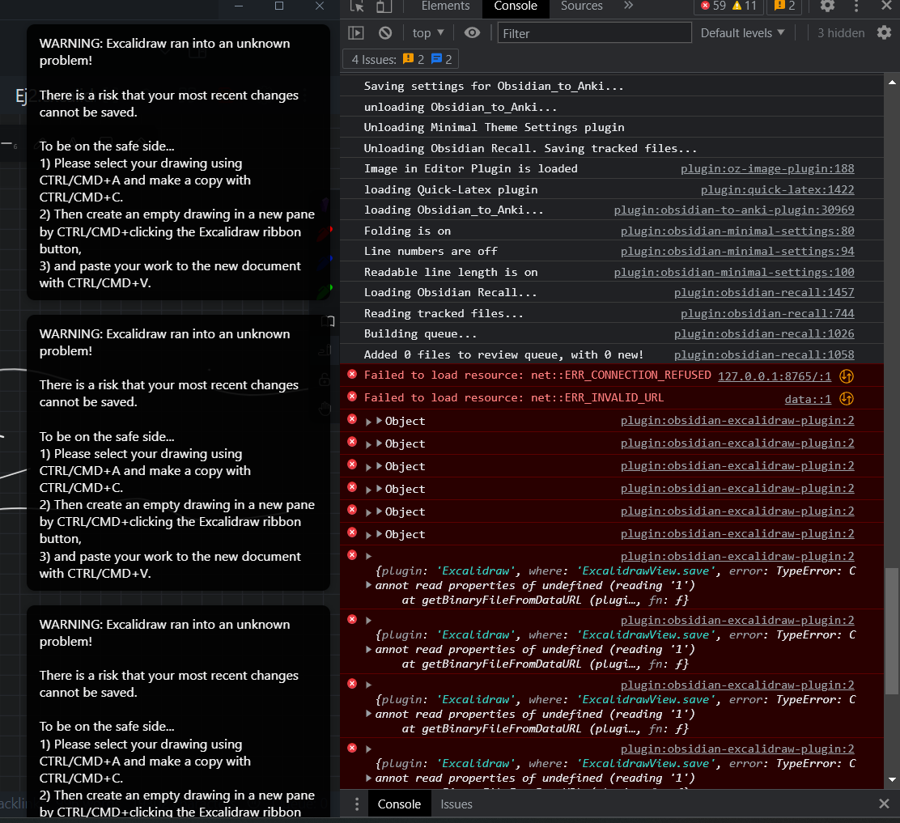The width and height of the screenshot is (900, 823).
Task: Select the inspect element tool
Action: (x=356, y=6)
